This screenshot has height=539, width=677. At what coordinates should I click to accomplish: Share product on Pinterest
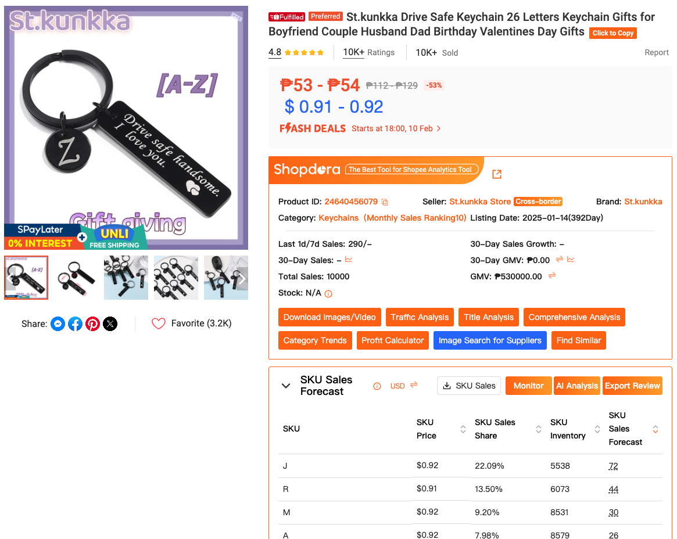[x=92, y=324]
